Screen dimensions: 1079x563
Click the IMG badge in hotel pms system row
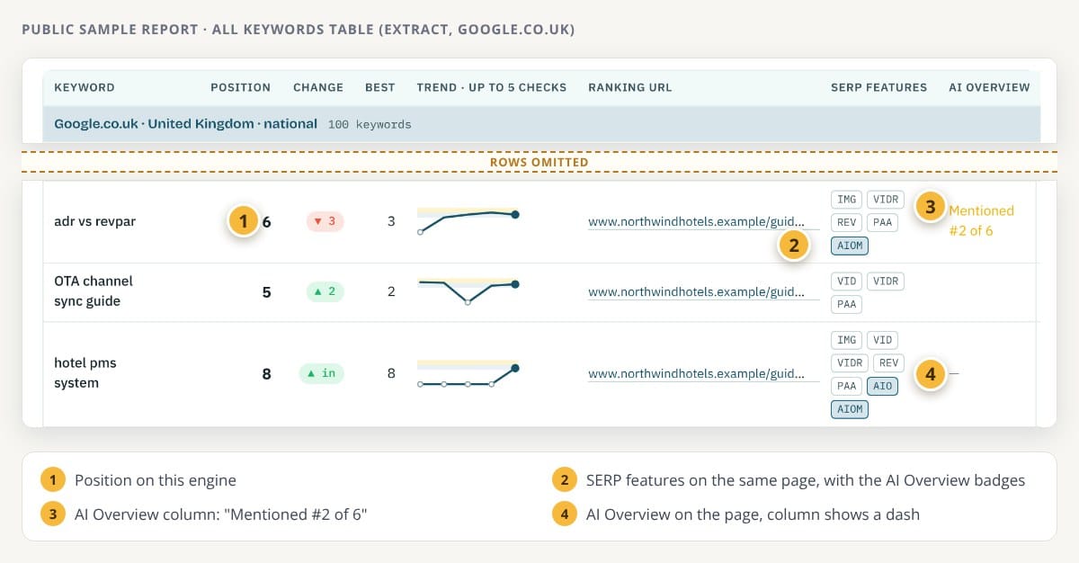pyautogui.click(x=846, y=340)
